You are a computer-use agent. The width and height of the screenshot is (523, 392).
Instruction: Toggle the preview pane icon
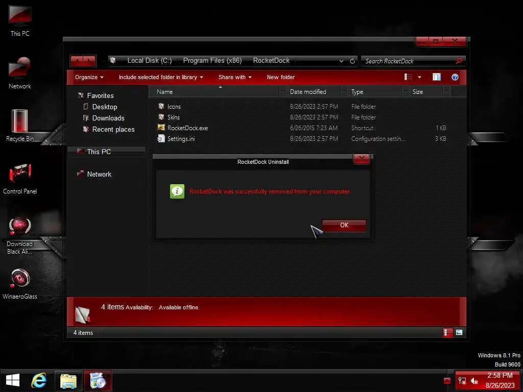(437, 78)
